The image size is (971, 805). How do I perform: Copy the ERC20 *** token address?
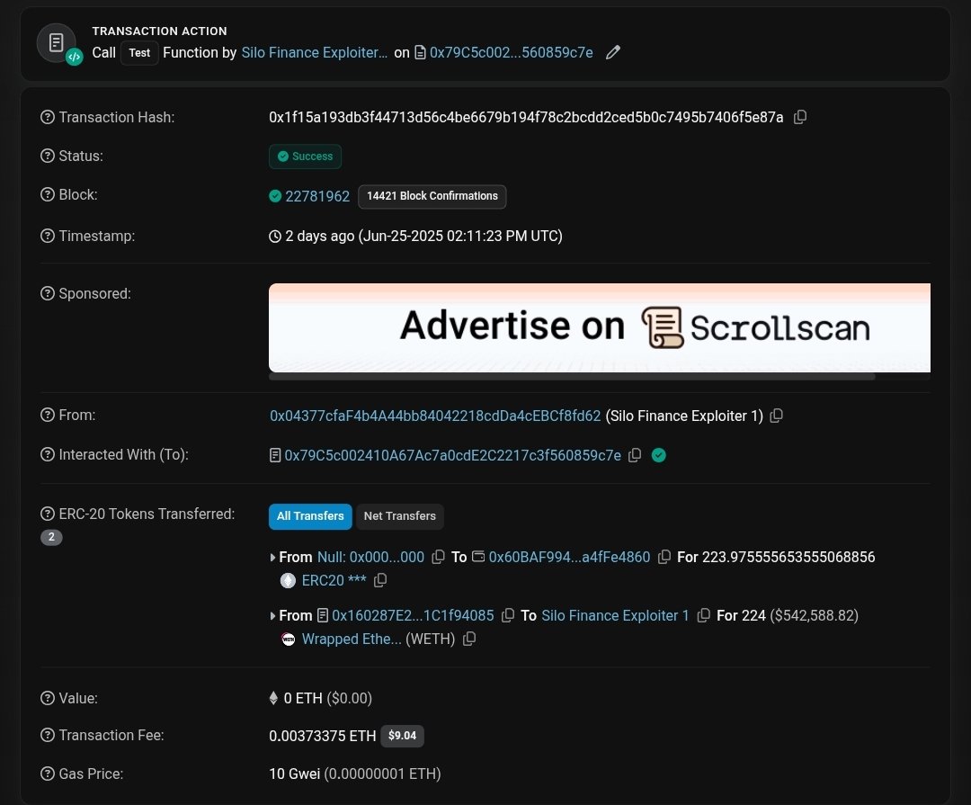click(380, 580)
